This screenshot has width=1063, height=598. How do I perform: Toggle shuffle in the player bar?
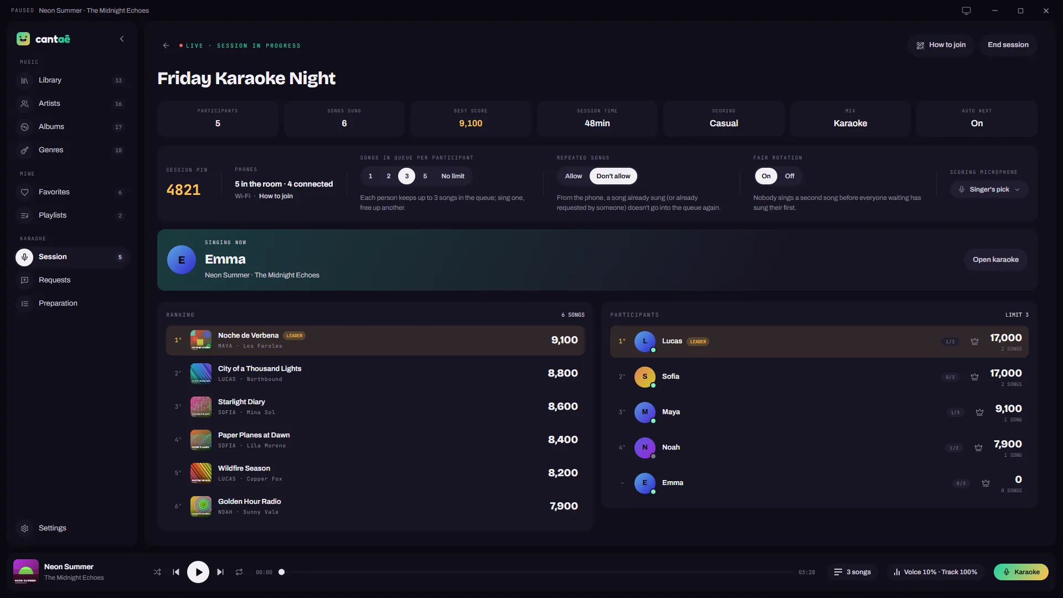157,572
